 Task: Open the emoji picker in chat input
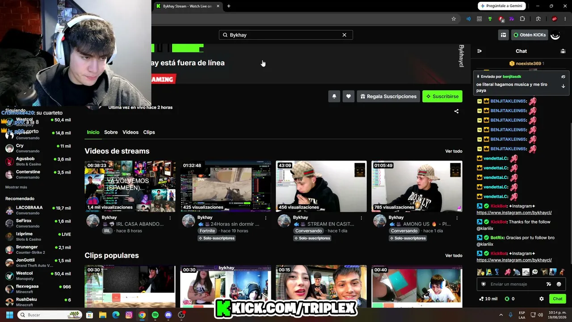559,284
